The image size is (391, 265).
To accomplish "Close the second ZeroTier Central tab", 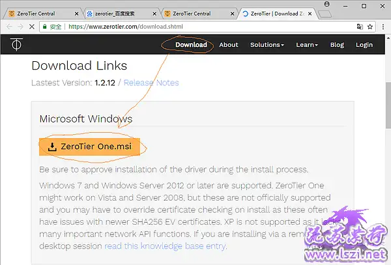I will tap(232, 14).
